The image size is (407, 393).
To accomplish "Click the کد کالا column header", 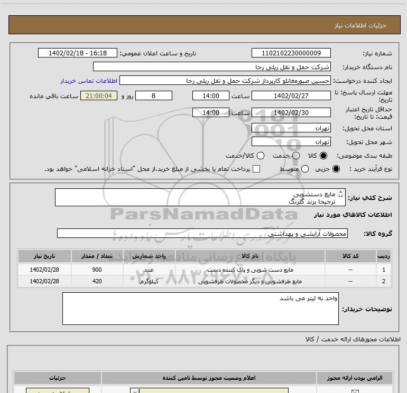I will (x=350, y=256).
